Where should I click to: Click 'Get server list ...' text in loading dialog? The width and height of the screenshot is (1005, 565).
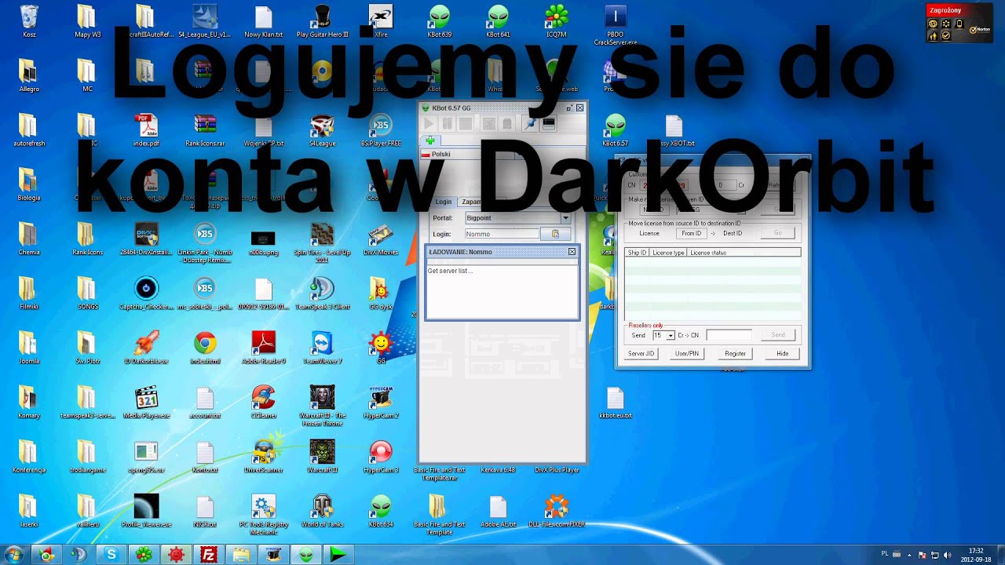(x=450, y=271)
